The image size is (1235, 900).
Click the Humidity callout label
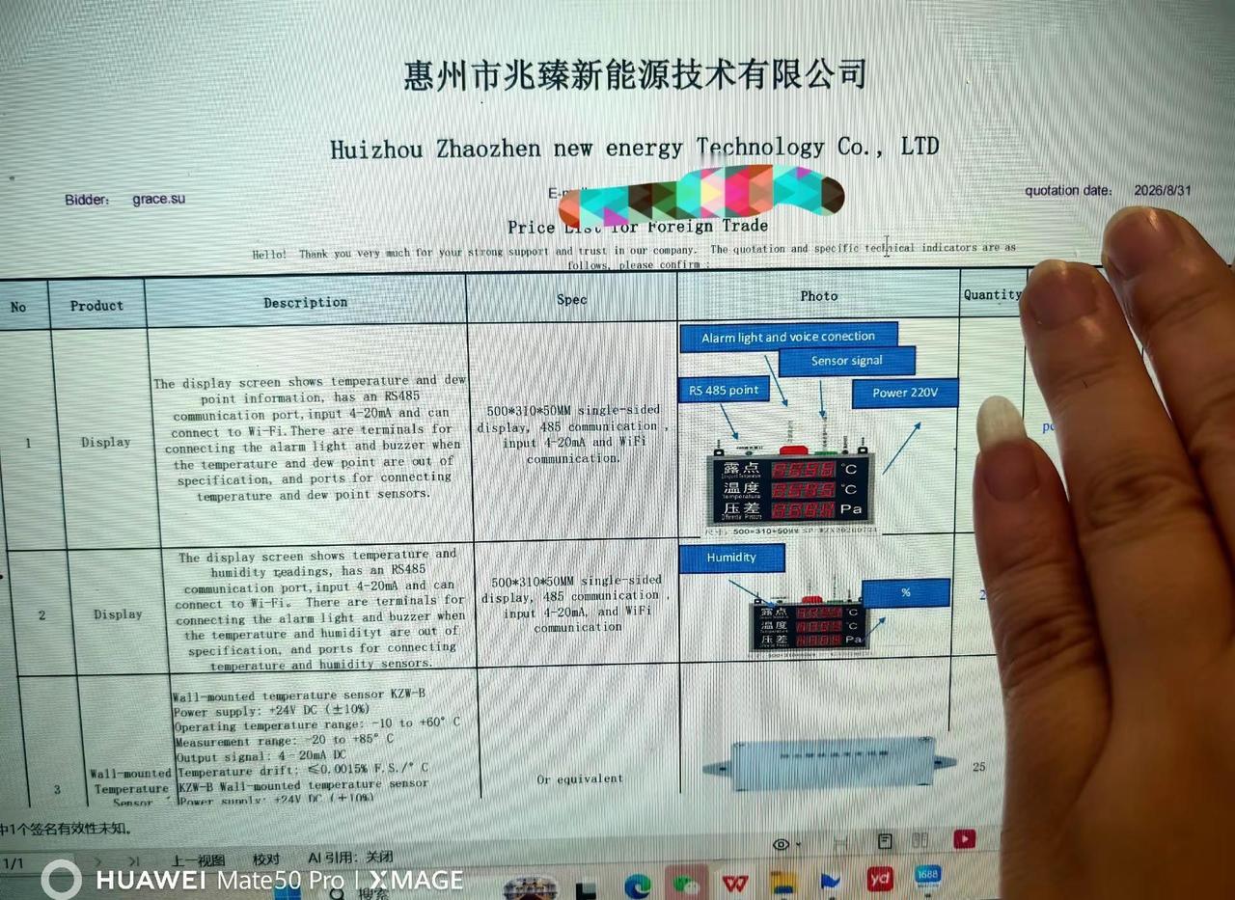click(731, 559)
